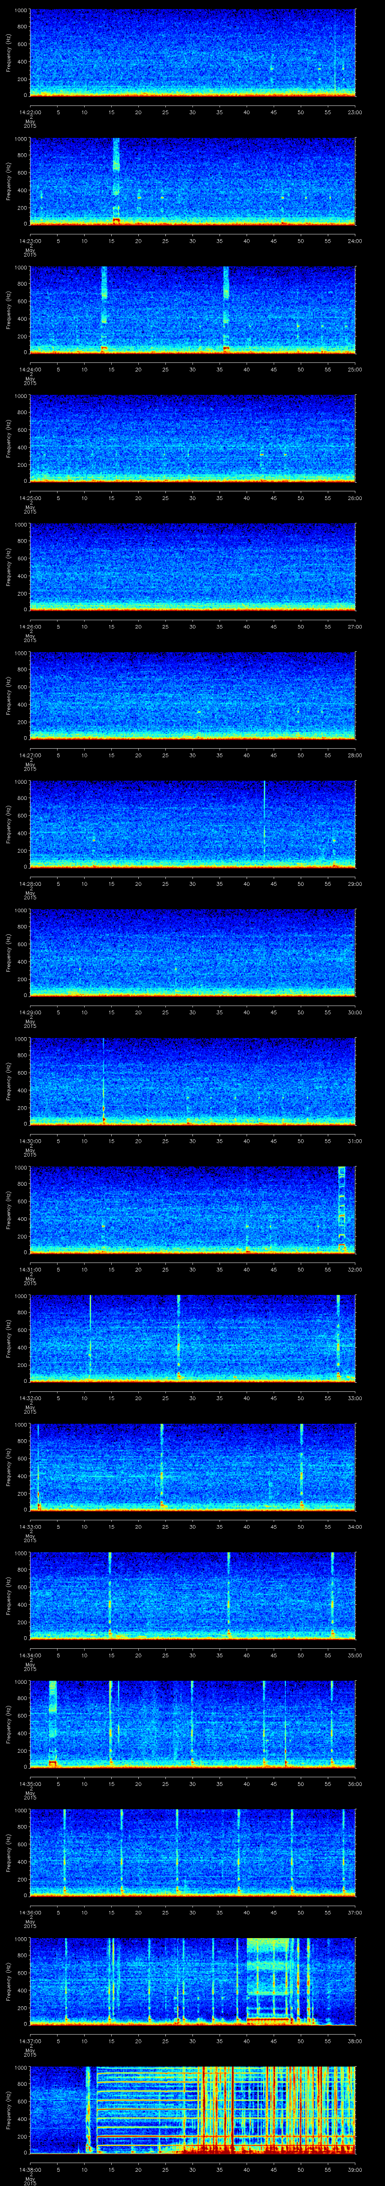Select the 14:38:00 start time label
This screenshot has height=2186, width=385.
click(x=30, y=2169)
